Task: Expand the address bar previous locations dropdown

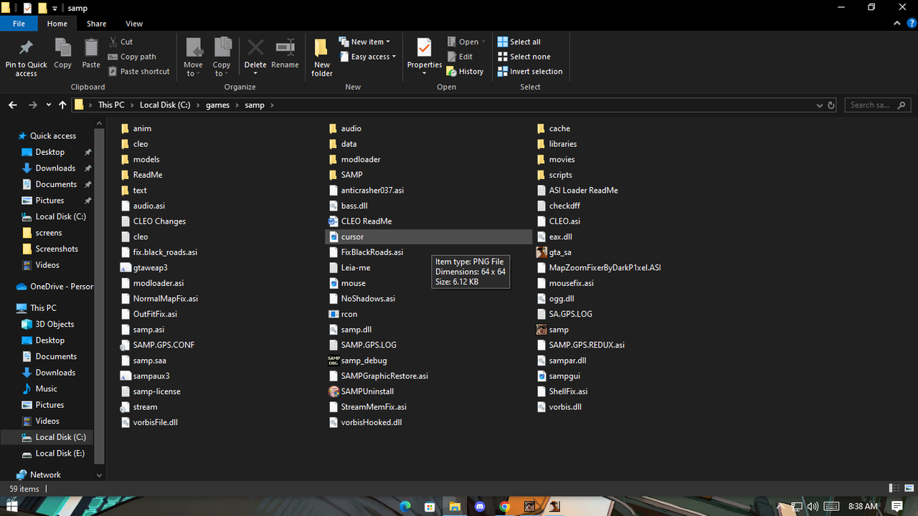Action: click(819, 105)
